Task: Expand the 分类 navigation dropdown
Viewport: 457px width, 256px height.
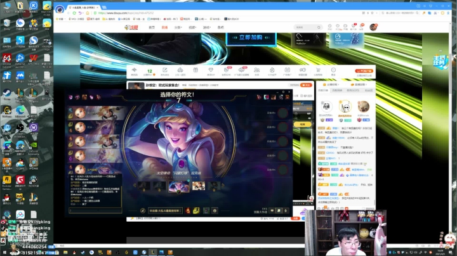Action: (x=178, y=27)
